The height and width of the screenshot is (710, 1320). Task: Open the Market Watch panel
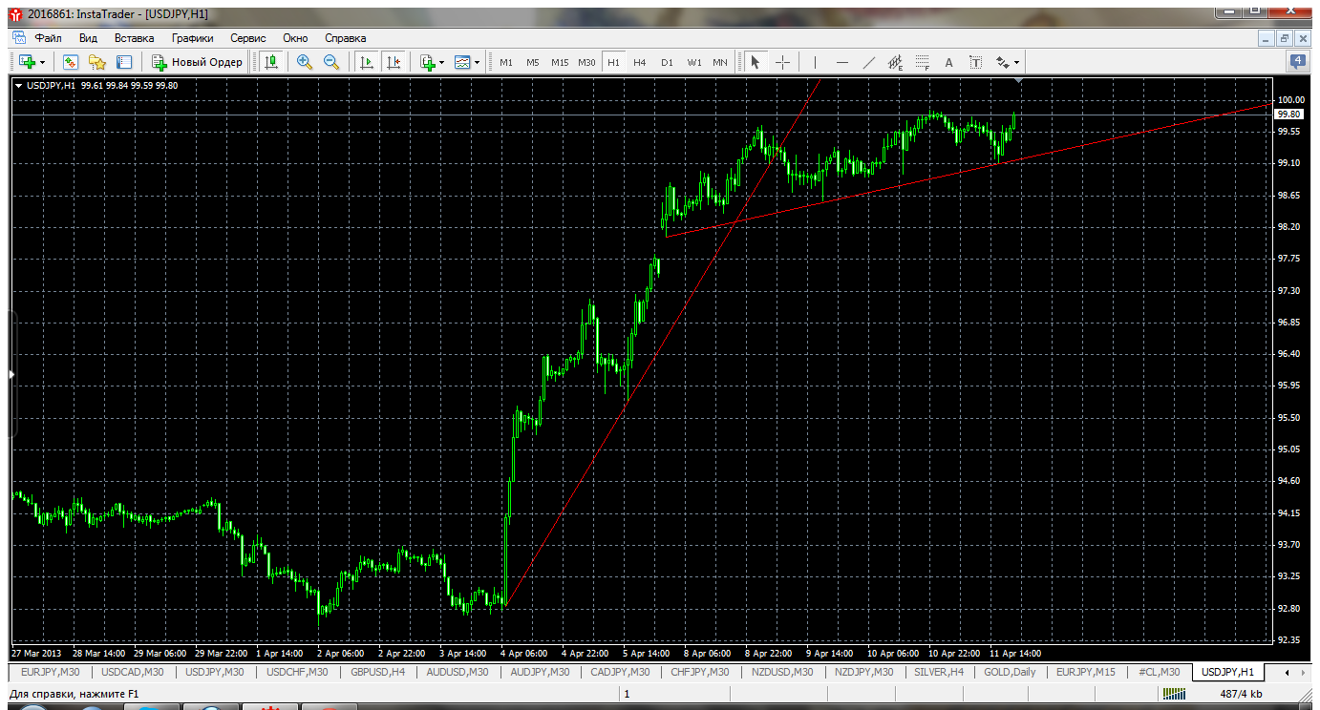click(70, 62)
